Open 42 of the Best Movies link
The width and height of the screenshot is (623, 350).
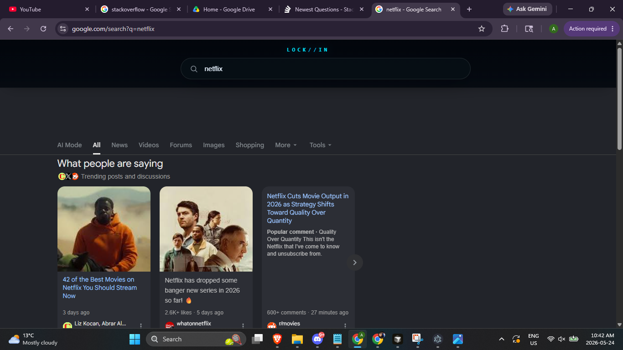100,288
